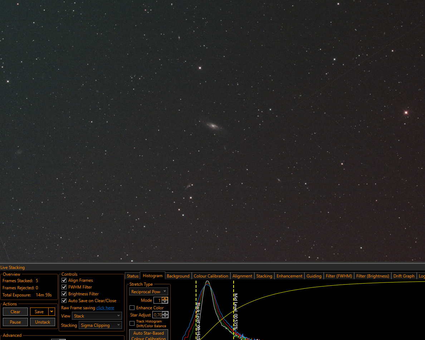Click the Mode value field

(x=158, y=300)
